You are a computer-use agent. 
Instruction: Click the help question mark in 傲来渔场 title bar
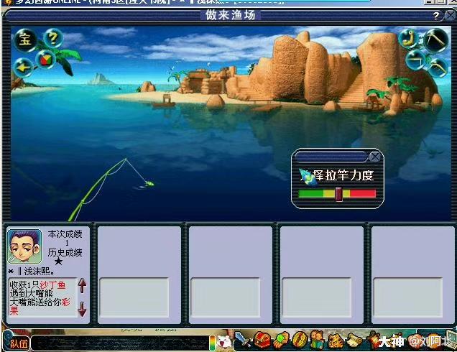tap(435, 16)
